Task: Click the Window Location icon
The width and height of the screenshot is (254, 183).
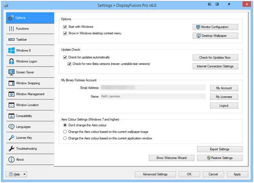Action: click(11, 105)
